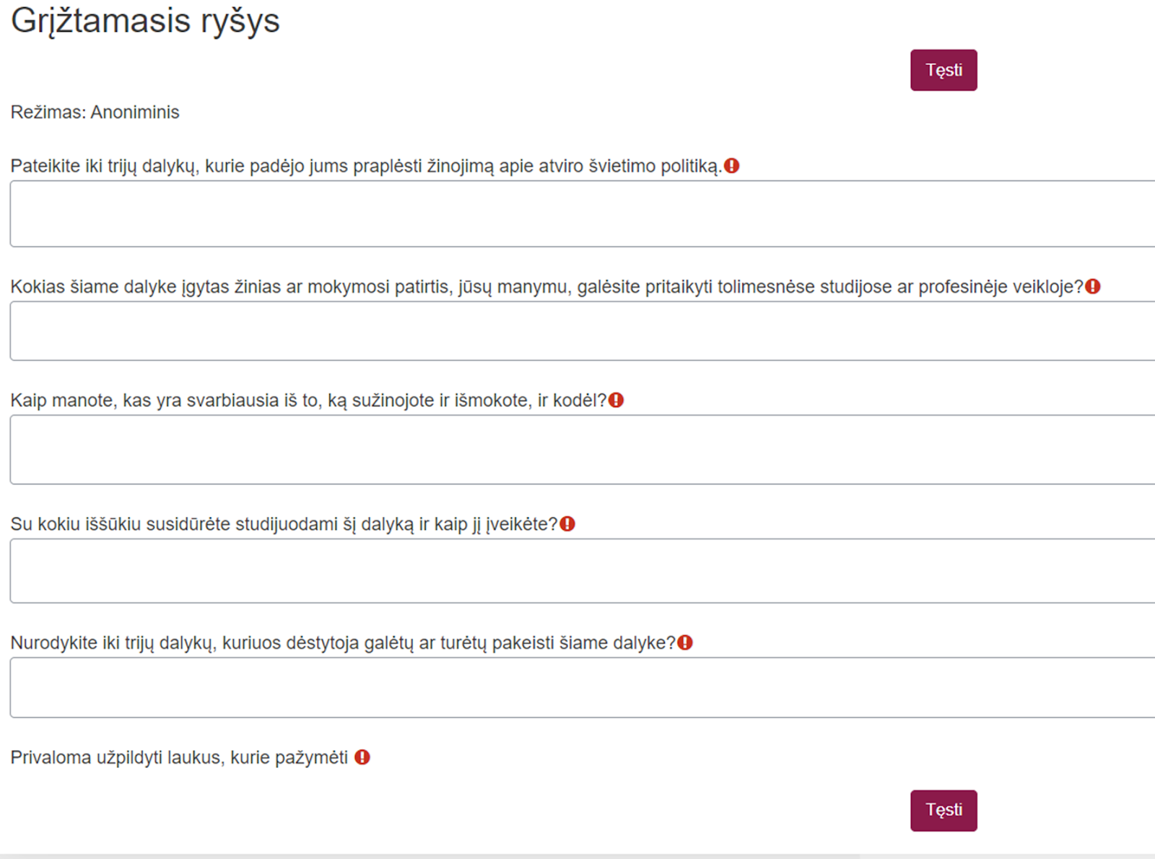
Task: Click required icon after 'ir kodėl?' question
Action: 616,400
